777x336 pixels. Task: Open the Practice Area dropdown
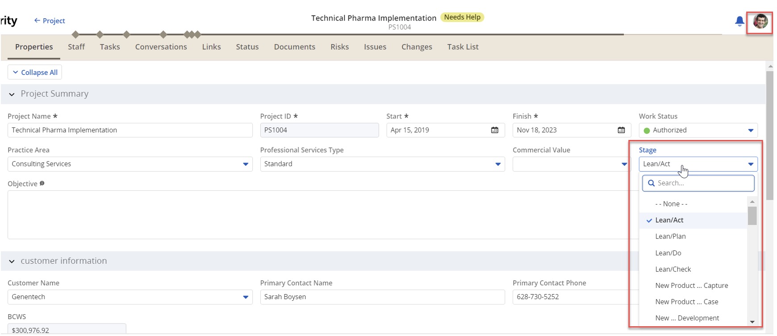click(130, 164)
